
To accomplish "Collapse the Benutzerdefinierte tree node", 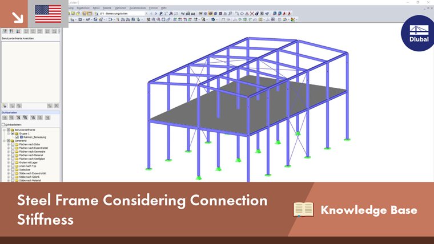I will click(4, 130).
